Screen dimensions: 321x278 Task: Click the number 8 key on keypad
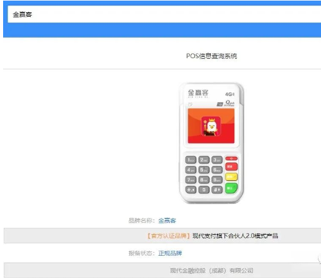click(x=204, y=180)
